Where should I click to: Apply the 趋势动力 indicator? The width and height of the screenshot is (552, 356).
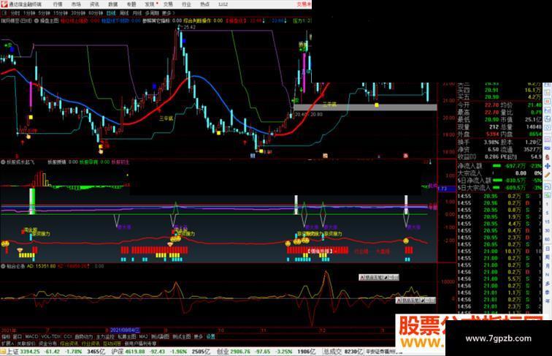[x=83, y=337]
